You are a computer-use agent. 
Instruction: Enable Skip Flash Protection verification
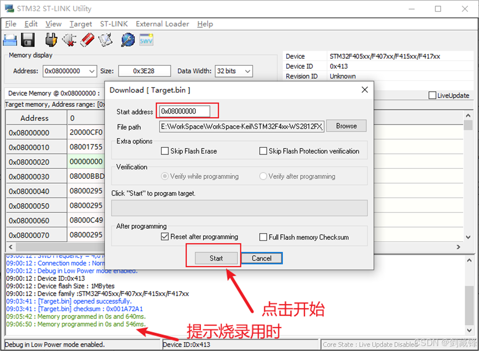pos(263,151)
